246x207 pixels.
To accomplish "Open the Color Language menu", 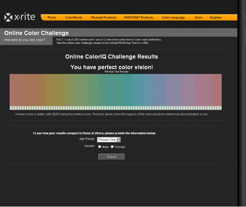I will pyautogui.click(x=173, y=18).
